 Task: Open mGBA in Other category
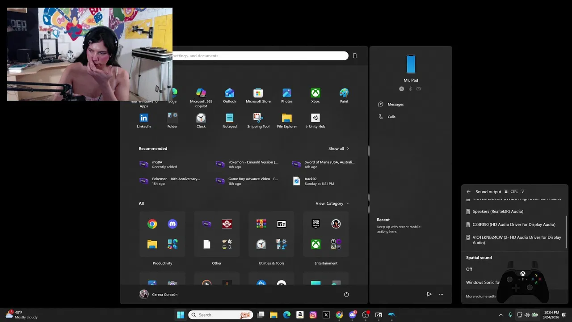point(207,224)
